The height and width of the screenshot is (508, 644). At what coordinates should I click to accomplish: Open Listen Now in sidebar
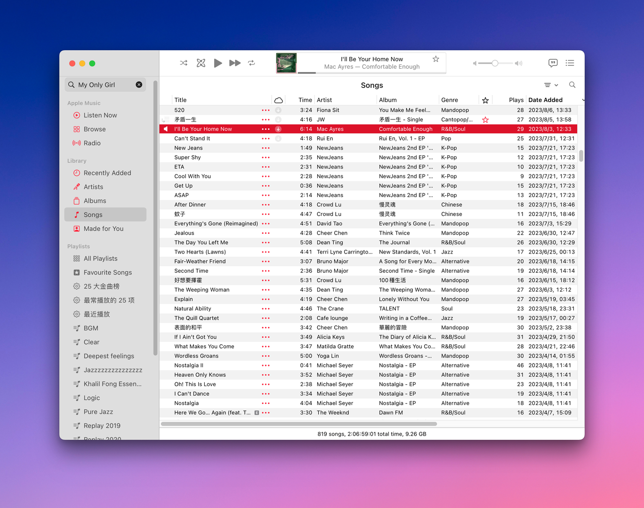click(100, 115)
